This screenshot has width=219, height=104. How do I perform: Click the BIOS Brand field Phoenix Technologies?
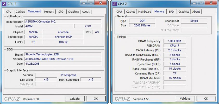point(63,54)
